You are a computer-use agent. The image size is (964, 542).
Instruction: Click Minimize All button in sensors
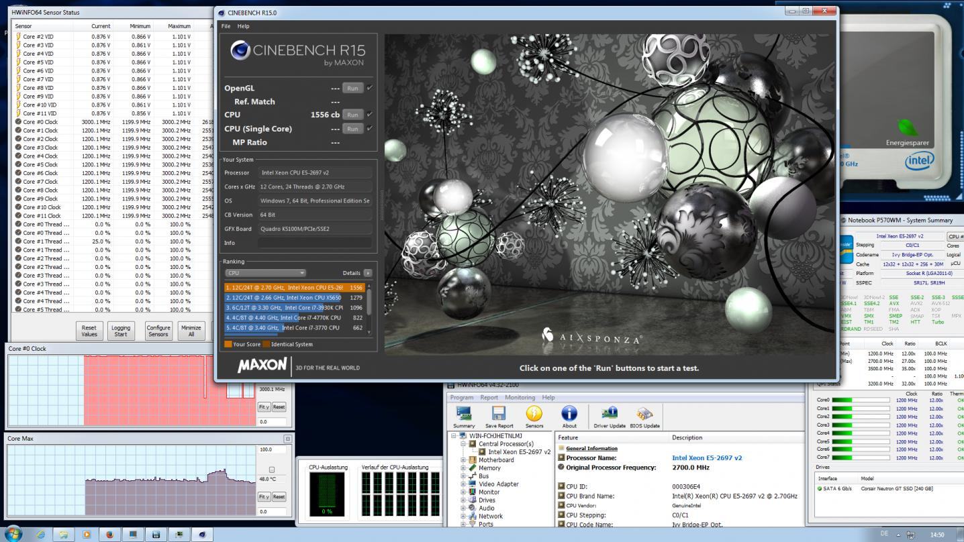tap(191, 331)
